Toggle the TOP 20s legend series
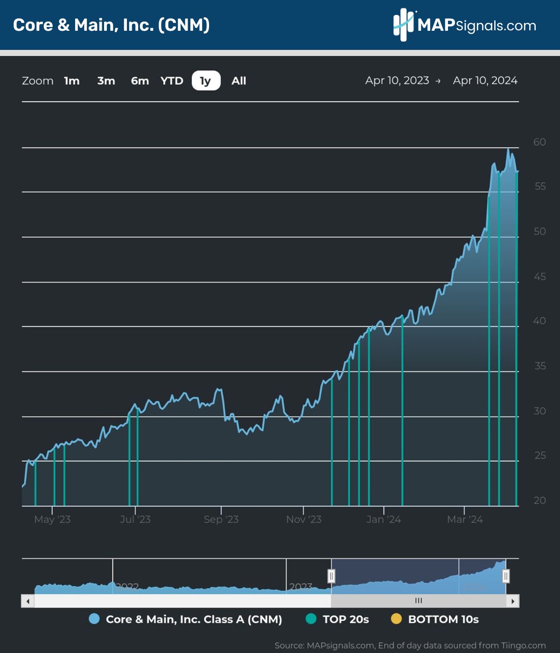 (x=337, y=619)
